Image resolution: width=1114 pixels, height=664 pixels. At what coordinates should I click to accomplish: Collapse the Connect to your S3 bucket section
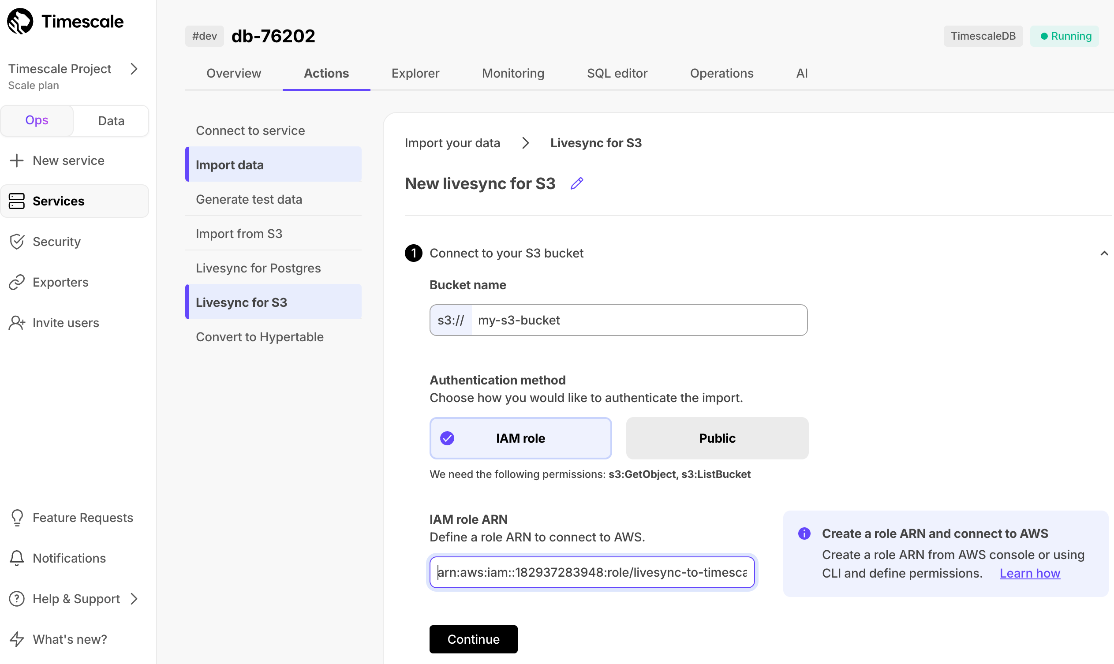click(1104, 253)
